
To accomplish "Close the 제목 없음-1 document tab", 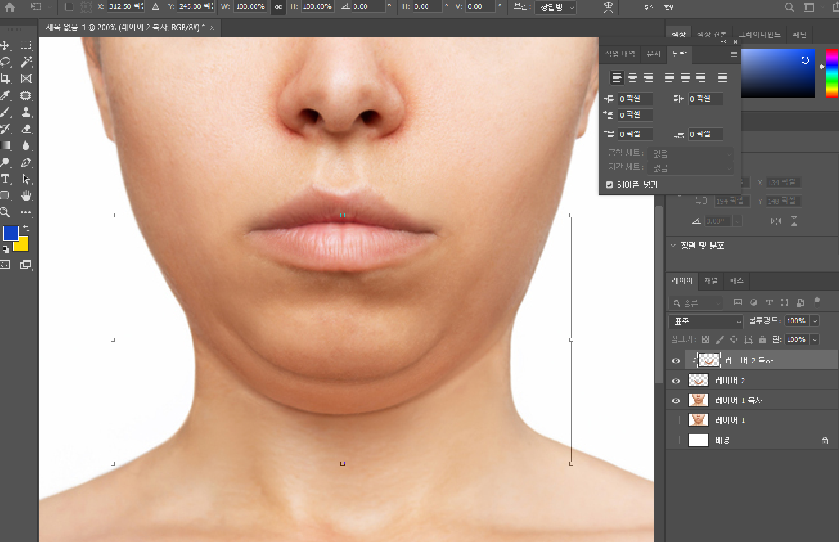I will pyautogui.click(x=212, y=28).
